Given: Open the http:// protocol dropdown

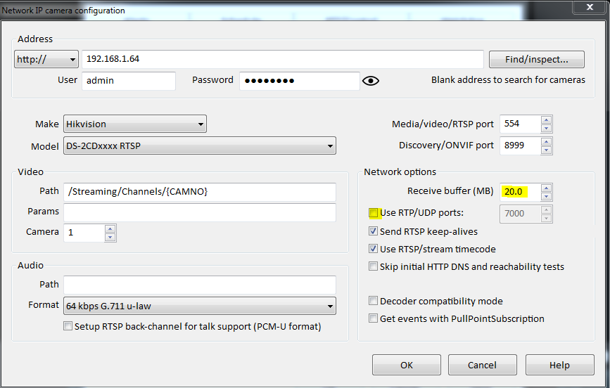Looking at the screenshot, I should pos(46,60).
